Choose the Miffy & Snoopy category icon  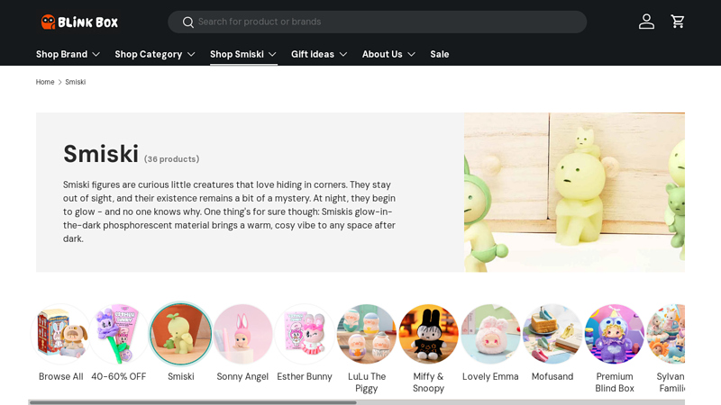428,334
